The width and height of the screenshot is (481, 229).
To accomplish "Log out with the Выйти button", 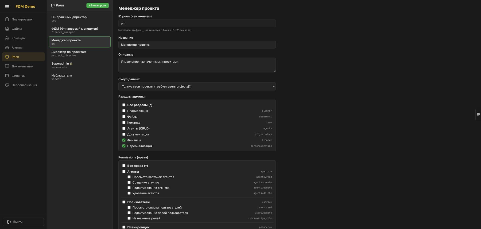I will coord(23,222).
